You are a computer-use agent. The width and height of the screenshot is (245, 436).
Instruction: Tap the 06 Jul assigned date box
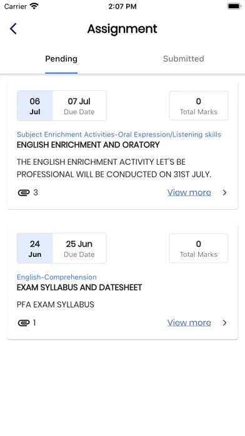(34, 106)
